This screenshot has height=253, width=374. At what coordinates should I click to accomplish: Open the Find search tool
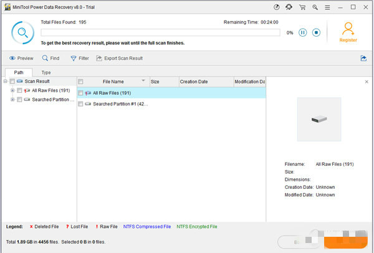pos(51,58)
